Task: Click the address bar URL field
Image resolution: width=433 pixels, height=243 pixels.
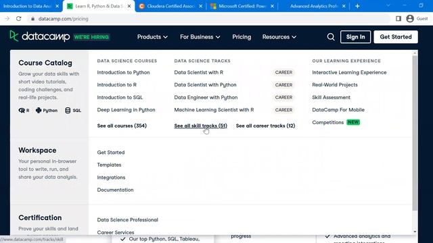Action: pos(208,19)
